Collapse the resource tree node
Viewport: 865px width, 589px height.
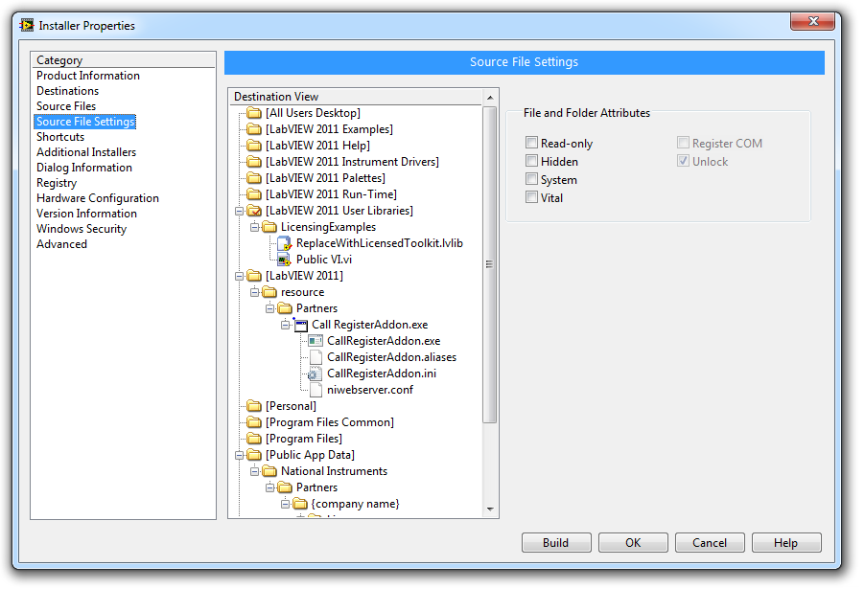[254, 292]
